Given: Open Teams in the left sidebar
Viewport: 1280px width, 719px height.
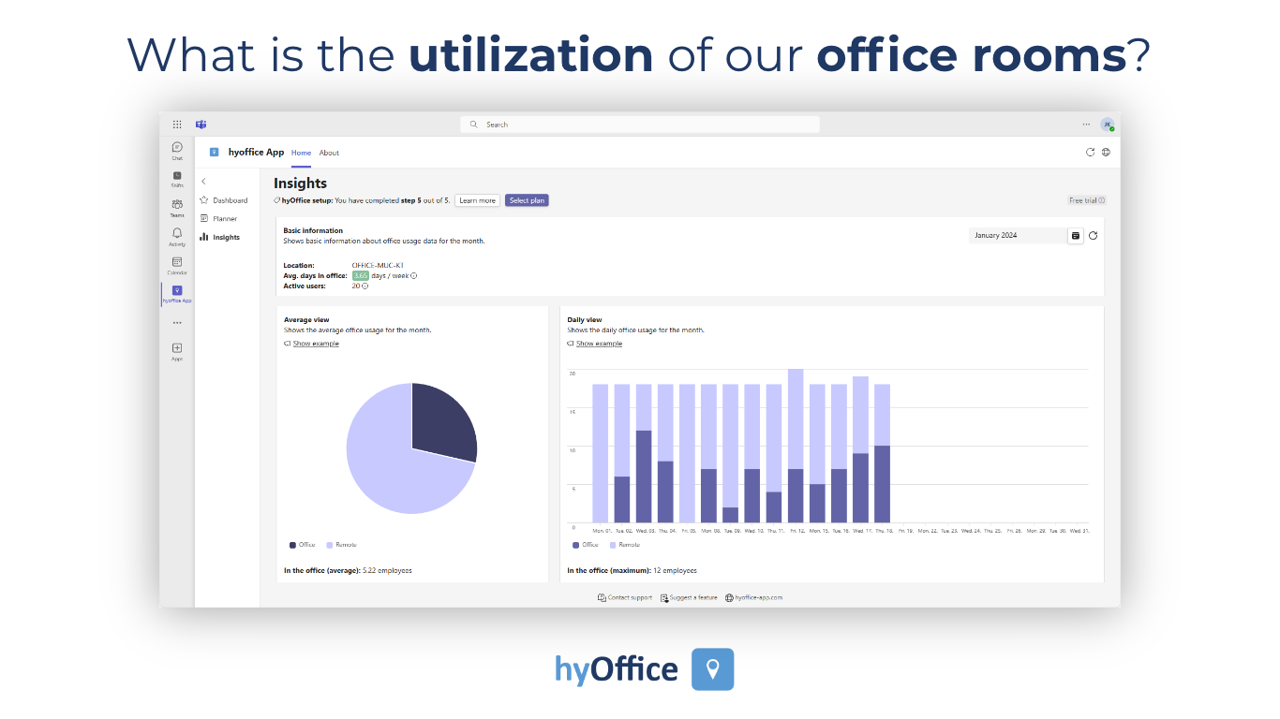Looking at the screenshot, I should coord(177,208).
